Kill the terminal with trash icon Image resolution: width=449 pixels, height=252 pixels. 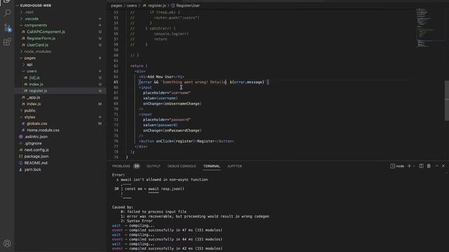tap(429, 166)
